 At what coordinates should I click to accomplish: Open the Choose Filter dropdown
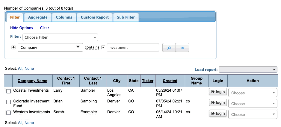click(60, 37)
